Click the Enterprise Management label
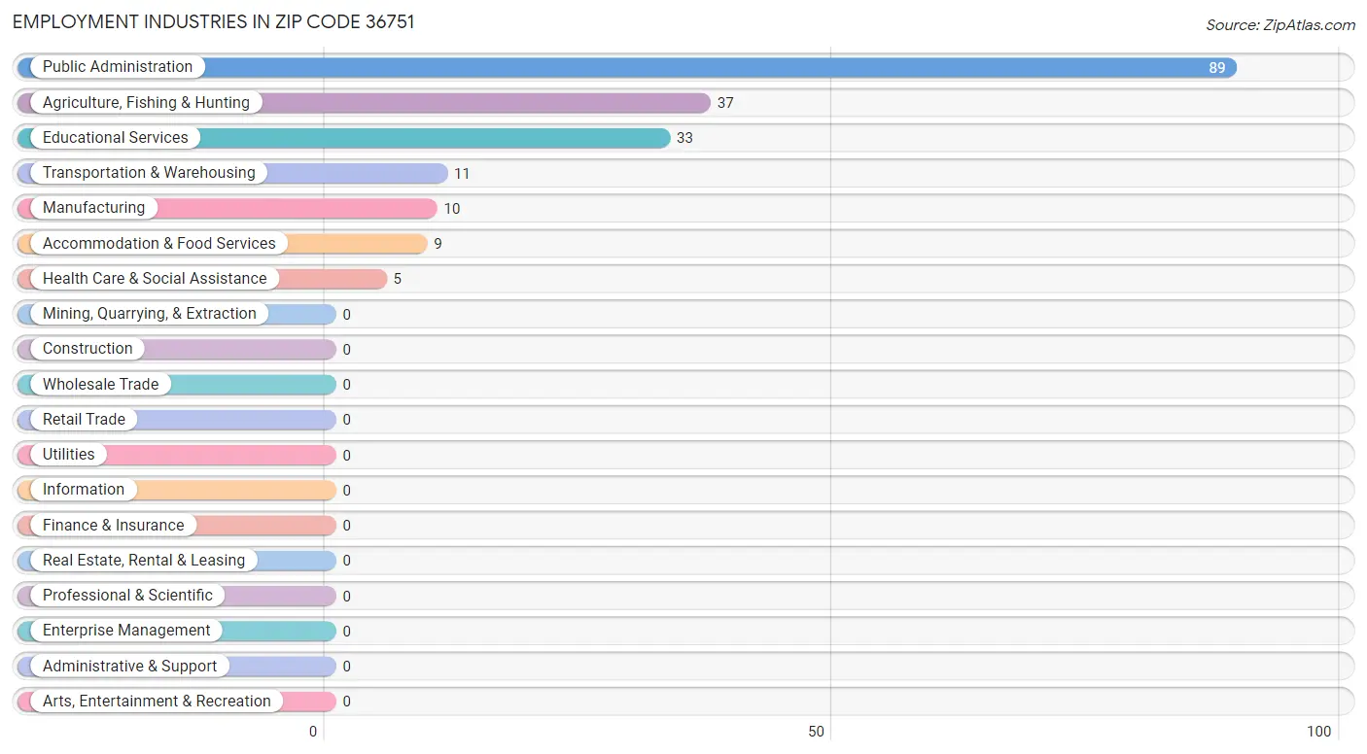This screenshot has height=754, width=1367. pos(126,631)
